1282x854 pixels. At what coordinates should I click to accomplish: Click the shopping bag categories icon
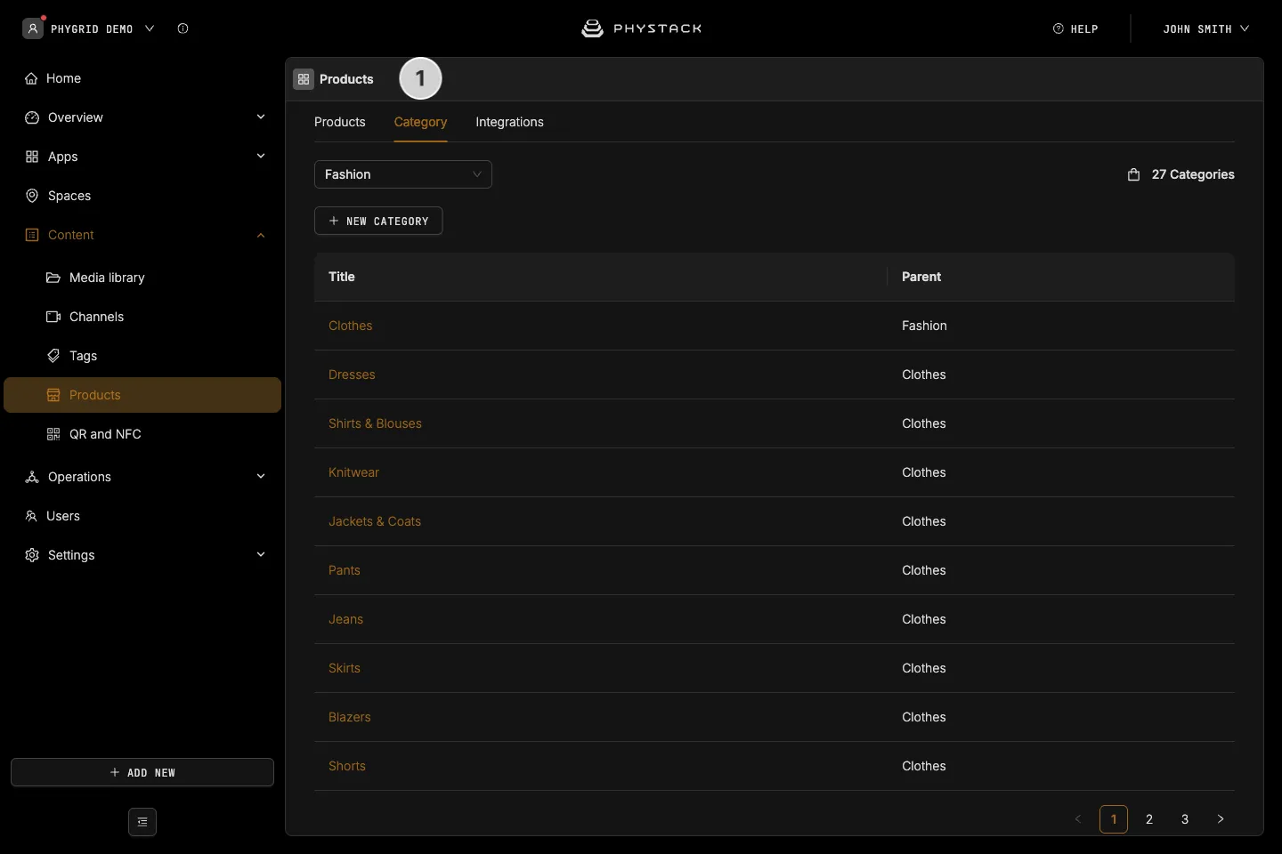[1133, 174]
